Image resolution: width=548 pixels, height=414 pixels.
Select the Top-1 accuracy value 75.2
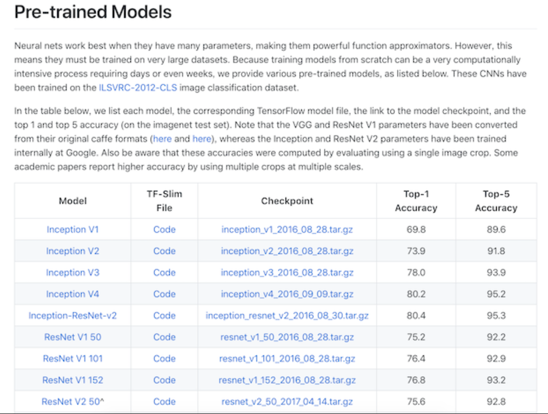click(x=416, y=337)
